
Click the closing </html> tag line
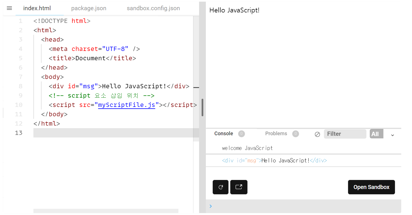47,124
